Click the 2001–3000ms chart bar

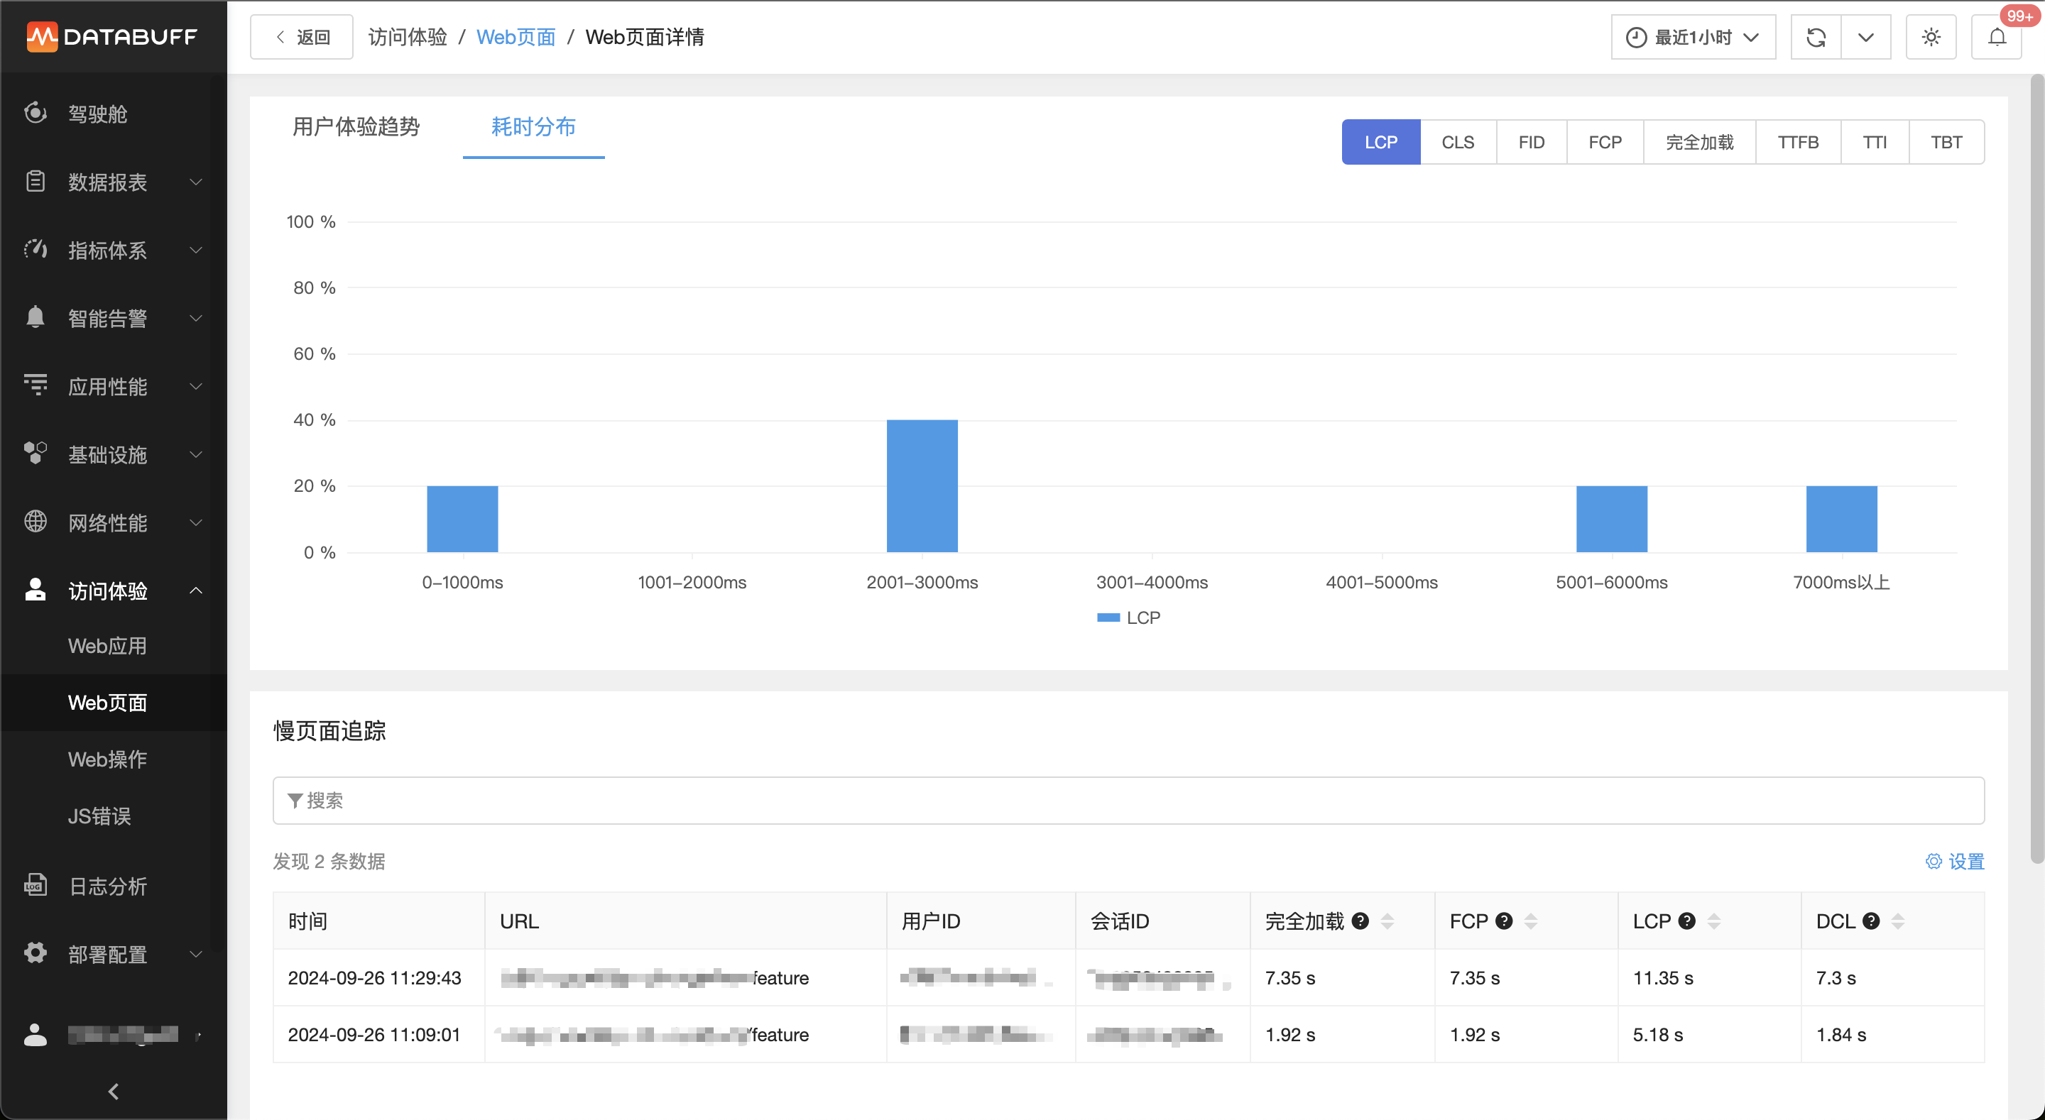922,485
